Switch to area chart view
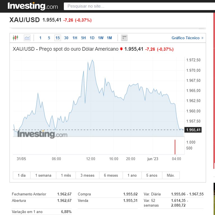Image resolution: width=215 pixels, height=215 pixels. pyautogui.click(x=27, y=38)
